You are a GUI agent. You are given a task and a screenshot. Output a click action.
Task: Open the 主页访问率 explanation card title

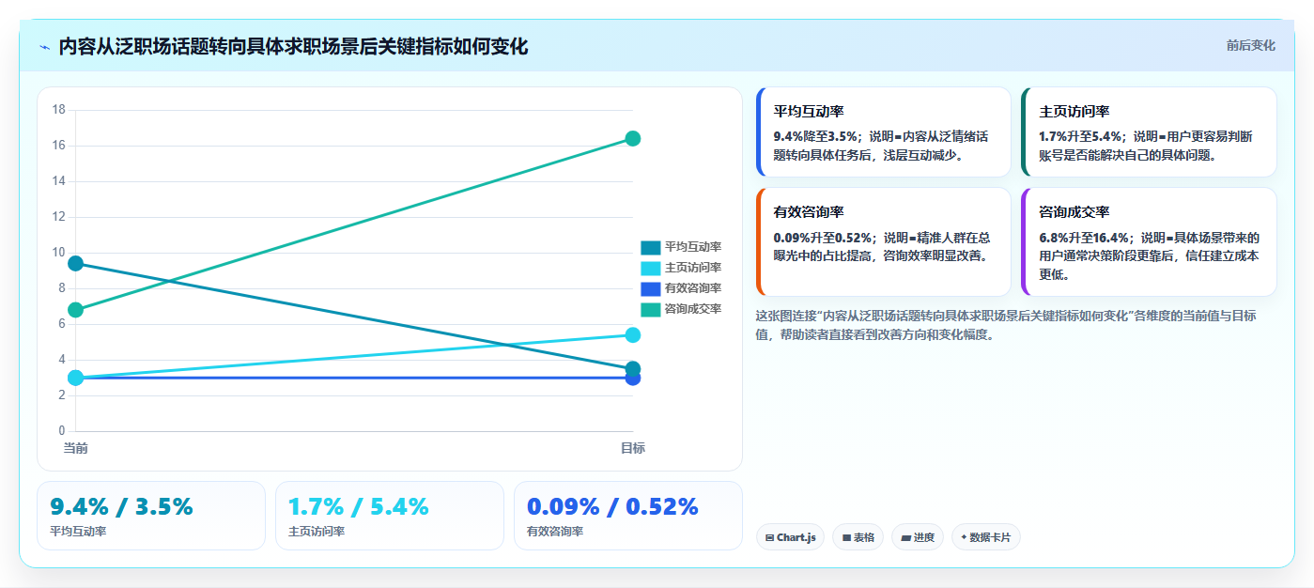[1074, 111]
